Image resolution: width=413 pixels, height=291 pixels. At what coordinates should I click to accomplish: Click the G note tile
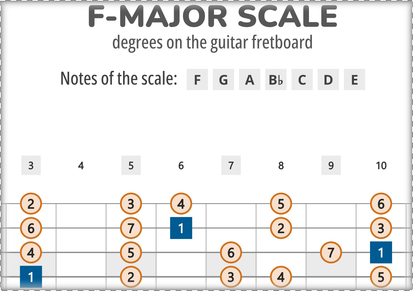click(x=223, y=80)
